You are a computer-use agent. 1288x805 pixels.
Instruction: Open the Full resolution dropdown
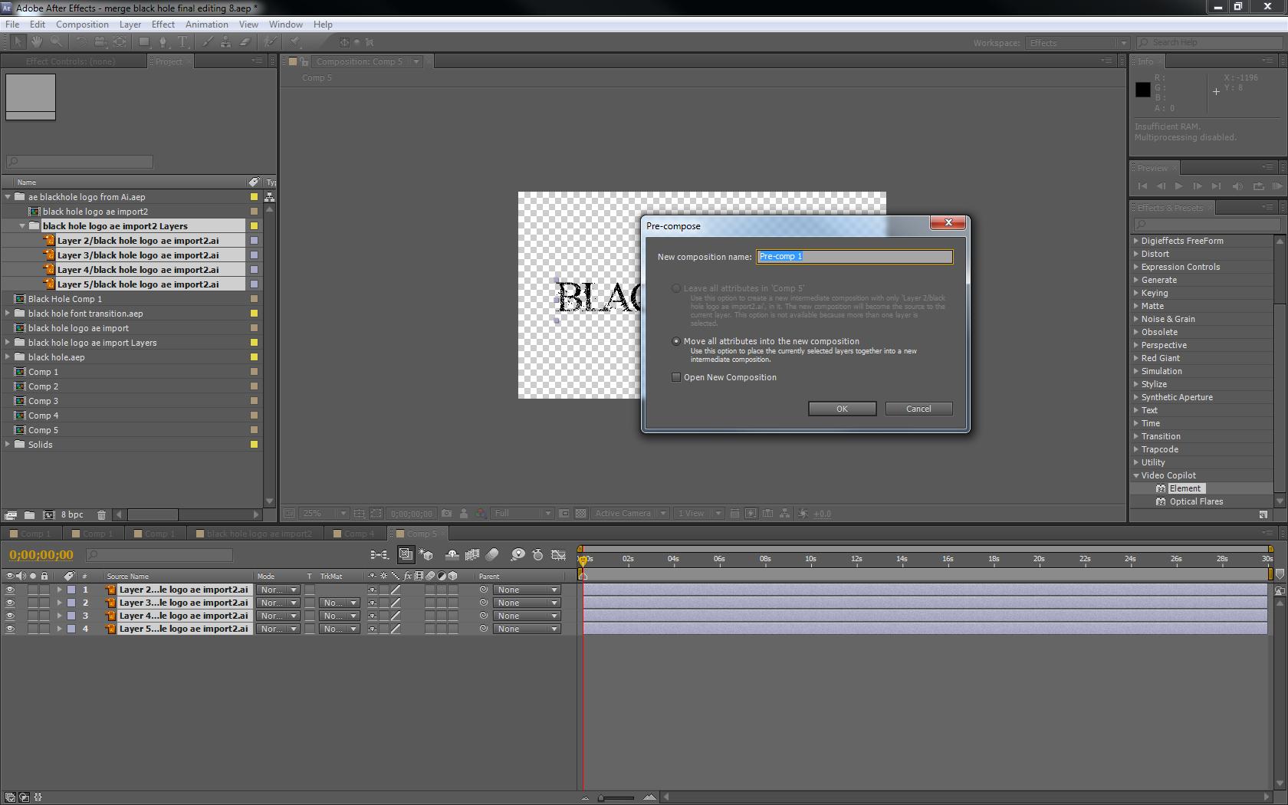(x=523, y=514)
